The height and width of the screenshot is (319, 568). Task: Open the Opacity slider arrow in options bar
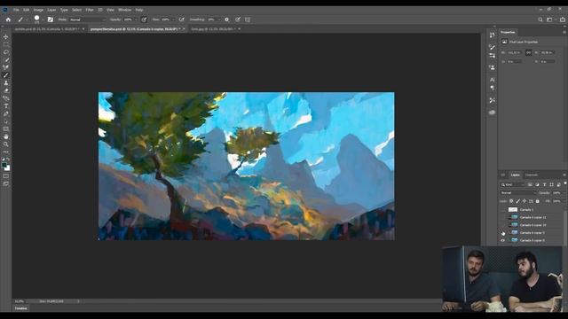136,19
